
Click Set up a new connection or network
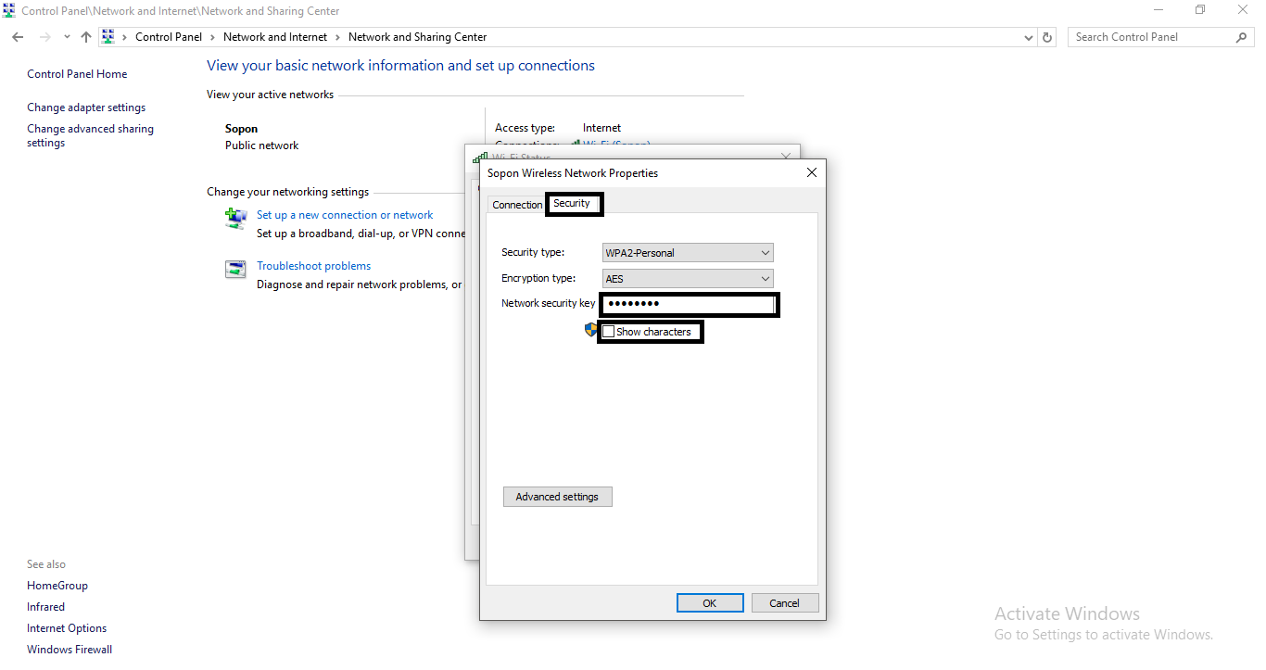coord(345,215)
